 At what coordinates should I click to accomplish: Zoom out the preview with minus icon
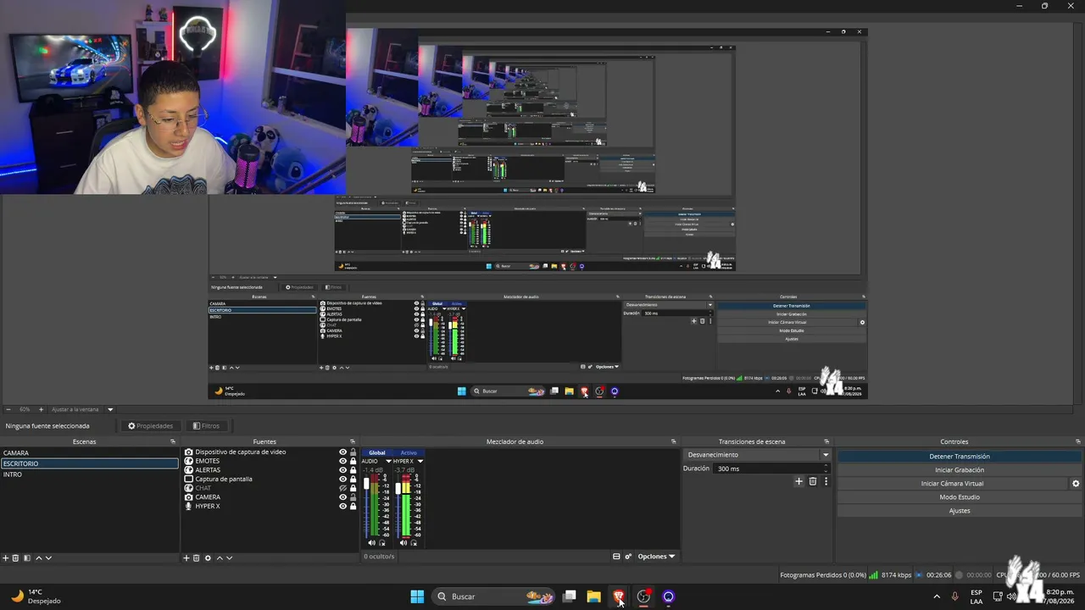pyautogui.click(x=8, y=409)
